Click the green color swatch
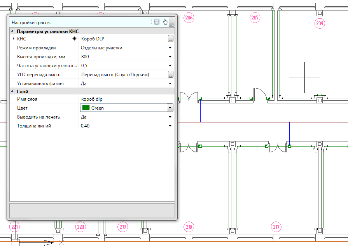The image size is (348, 246). click(86, 108)
